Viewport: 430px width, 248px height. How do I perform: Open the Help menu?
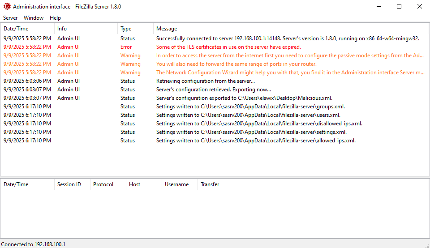[55, 18]
